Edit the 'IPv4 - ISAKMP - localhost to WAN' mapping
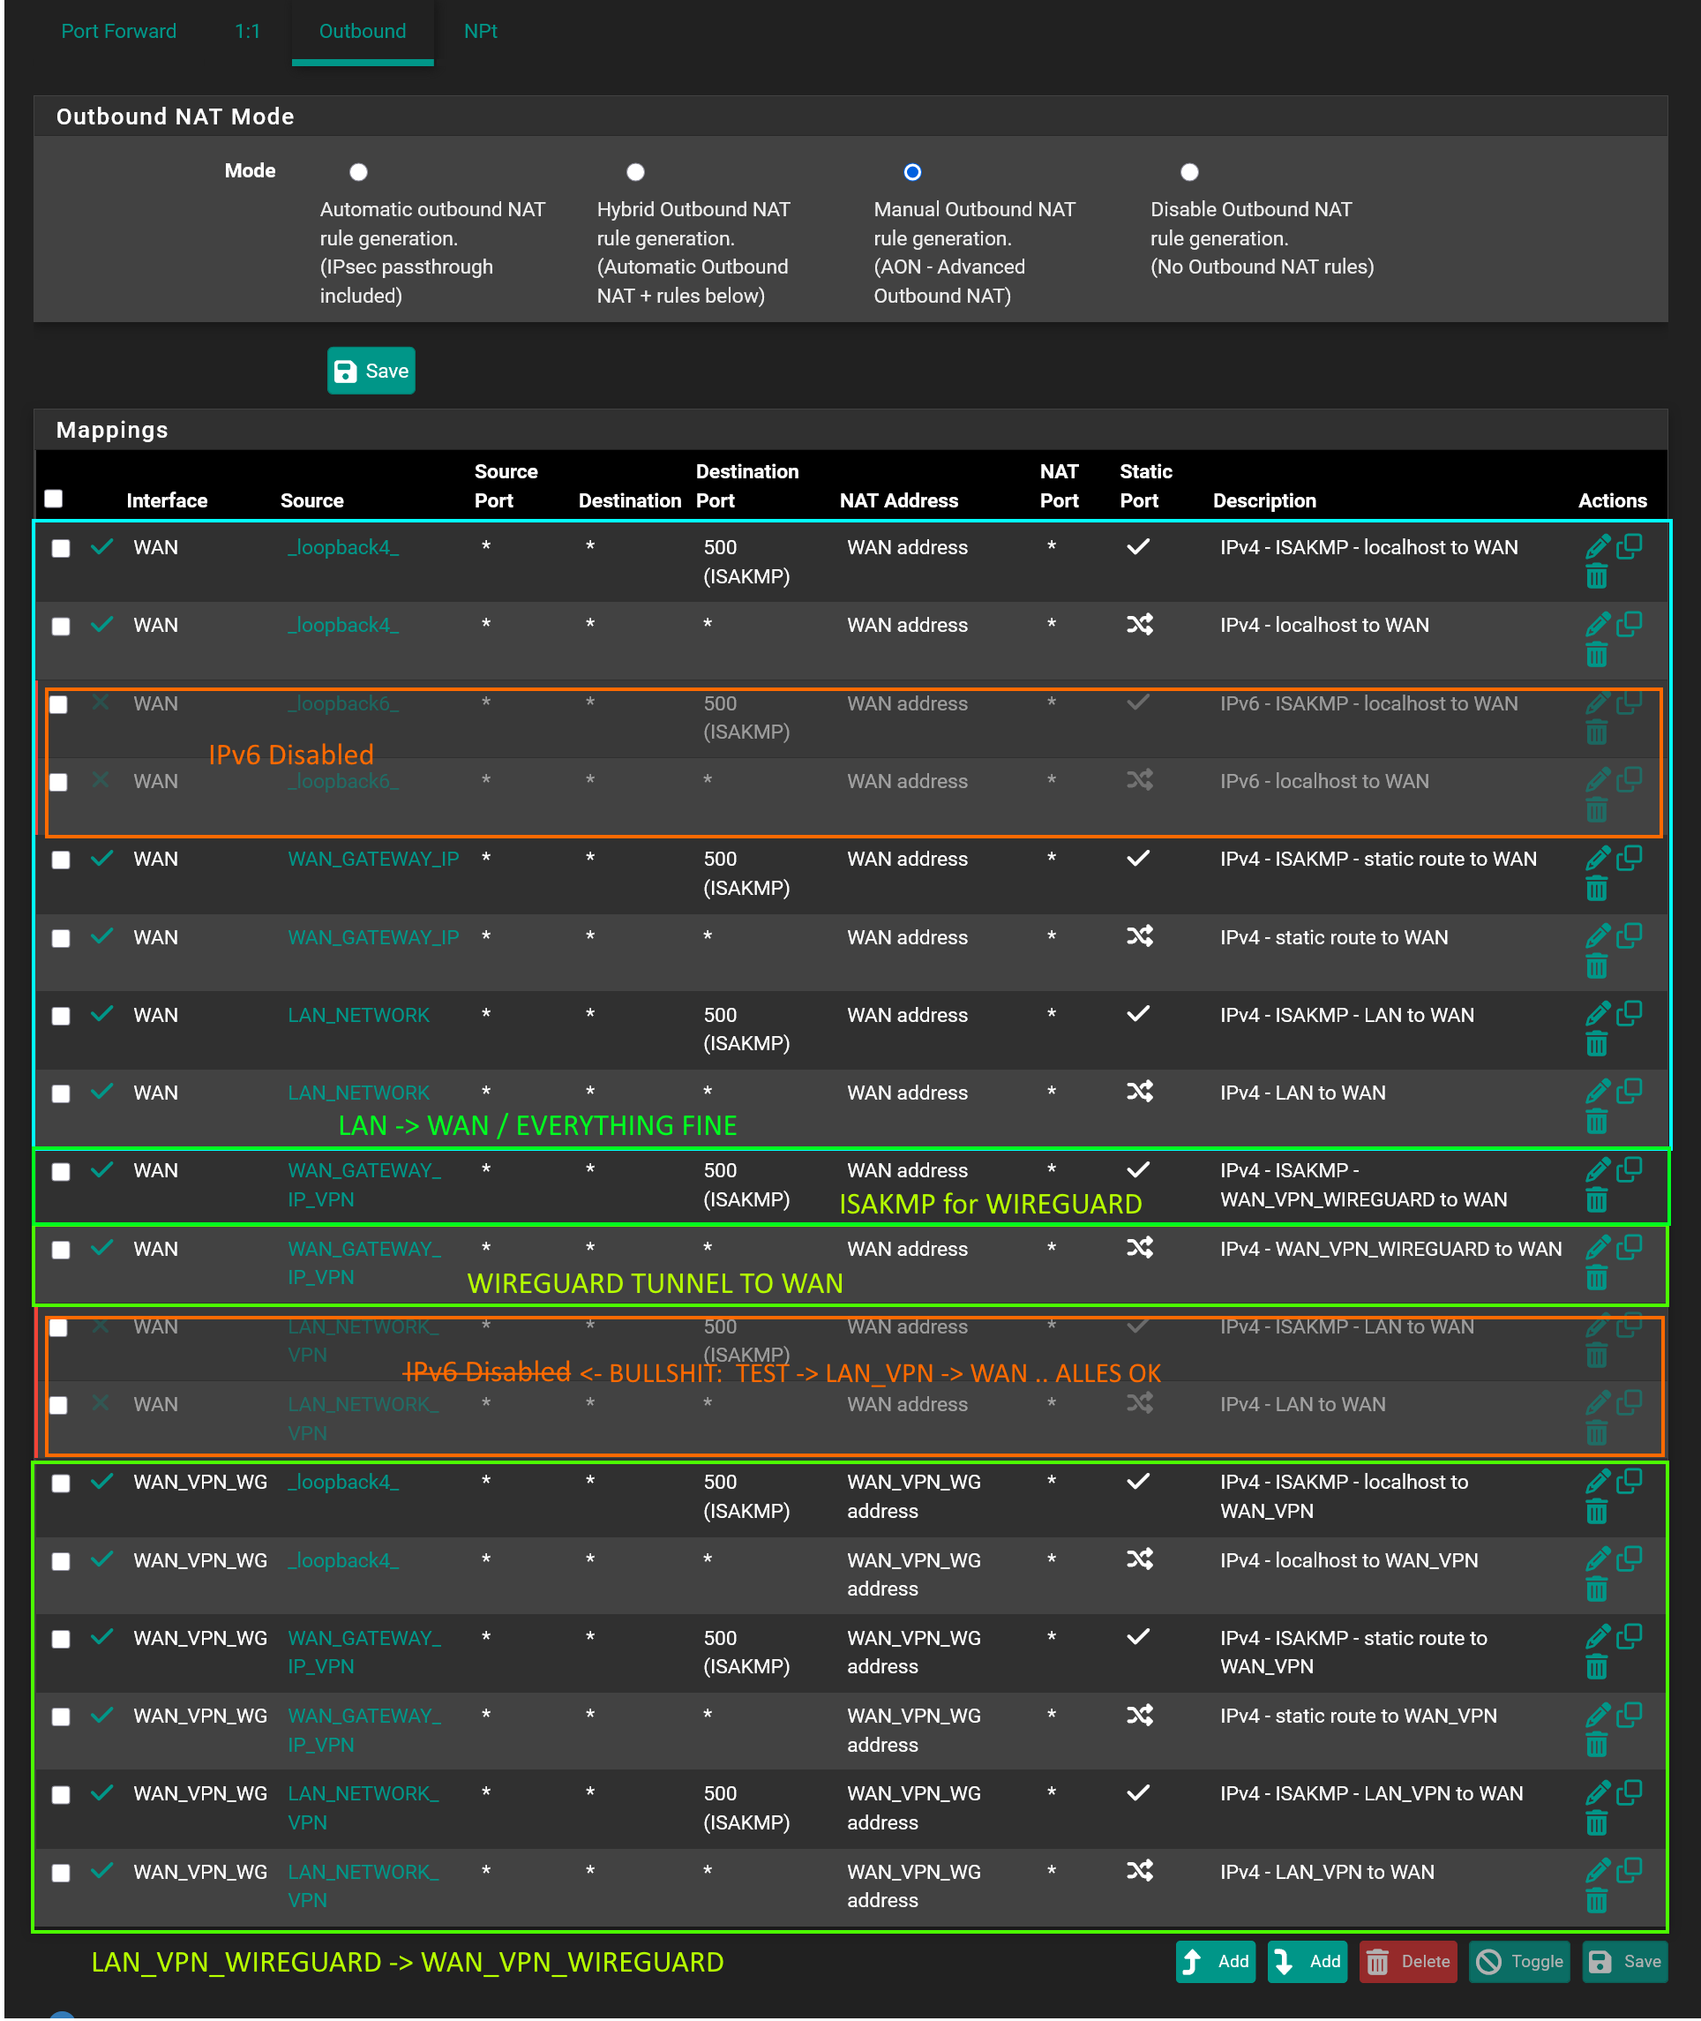 tap(1597, 547)
